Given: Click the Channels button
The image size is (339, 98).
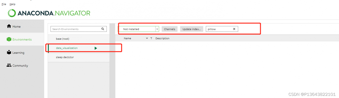Looking at the screenshot, I should (169, 29).
